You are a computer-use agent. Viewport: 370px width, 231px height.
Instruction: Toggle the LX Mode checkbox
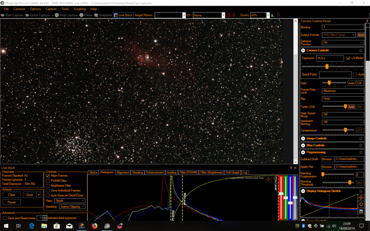[348, 58]
